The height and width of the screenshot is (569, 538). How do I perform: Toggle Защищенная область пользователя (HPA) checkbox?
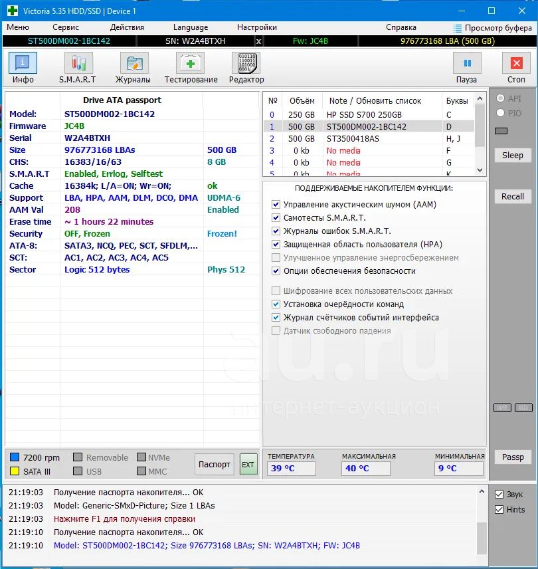(x=276, y=244)
